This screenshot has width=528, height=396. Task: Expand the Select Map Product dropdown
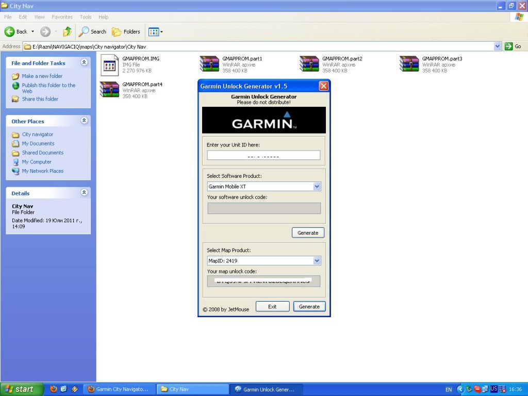pos(317,261)
